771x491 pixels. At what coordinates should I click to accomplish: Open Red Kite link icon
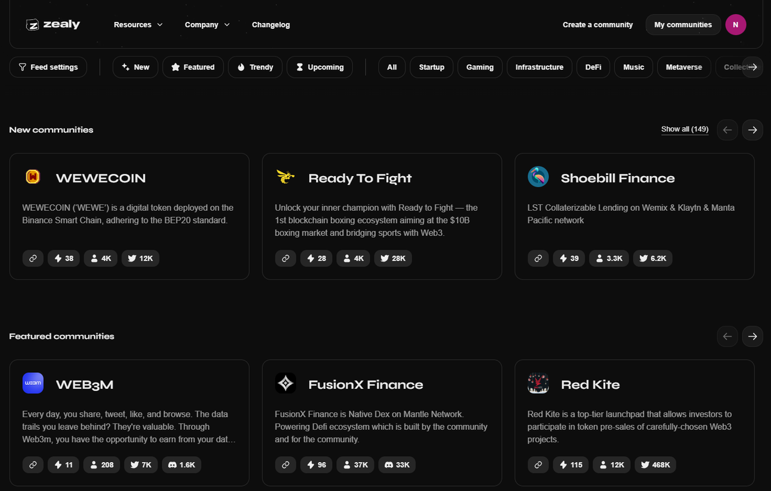tap(538, 465)
